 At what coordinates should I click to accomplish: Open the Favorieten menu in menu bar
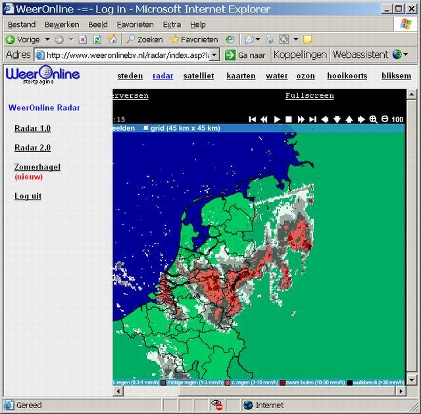[x=136, y=25]
